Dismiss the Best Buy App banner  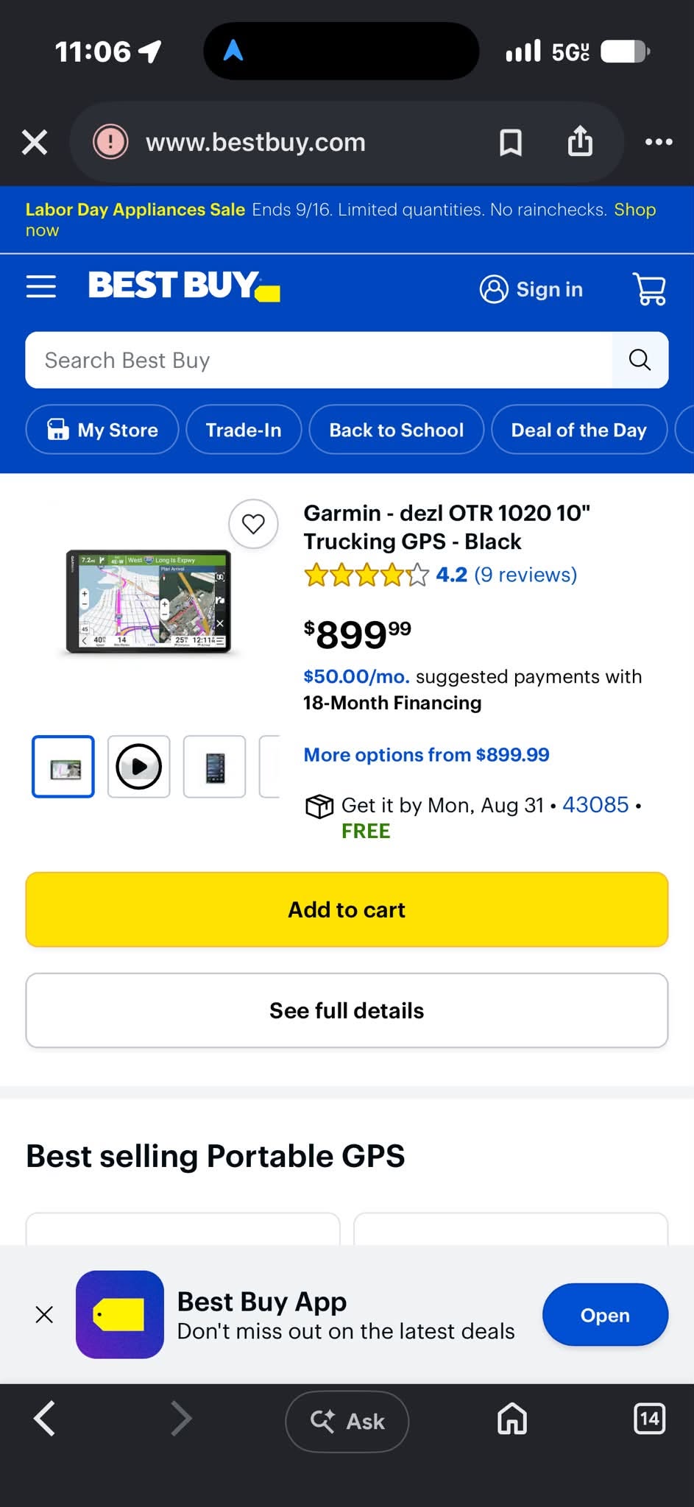point(44,1315)
